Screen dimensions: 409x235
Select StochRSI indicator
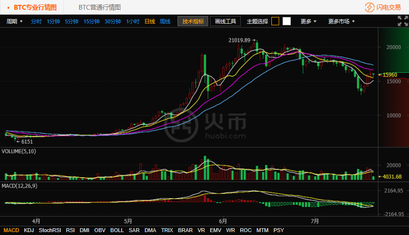(x=50, y=230)
